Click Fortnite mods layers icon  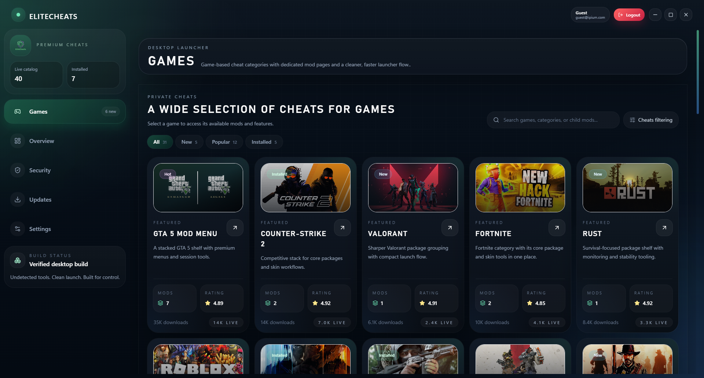click(x=483, y=303)
